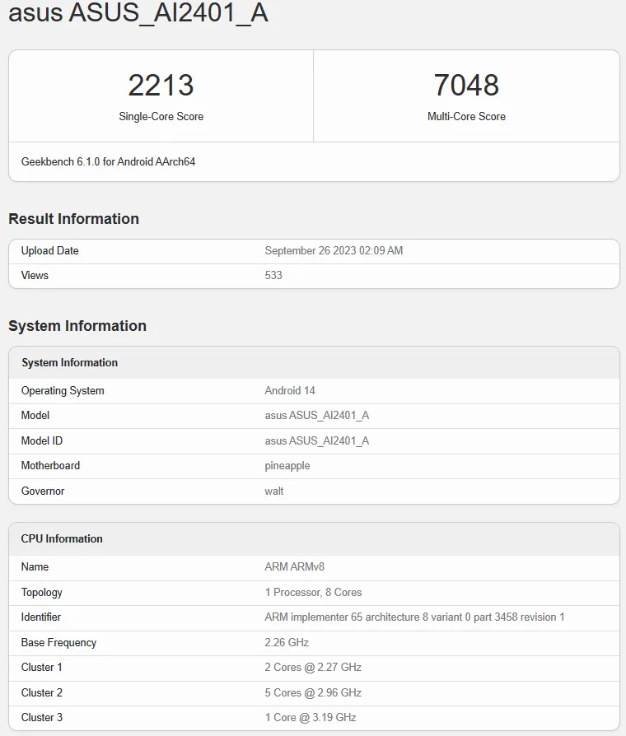Click the Motherboard label
Image resolution: width=626 pixels, height=736 pixels.
(50, 466)
